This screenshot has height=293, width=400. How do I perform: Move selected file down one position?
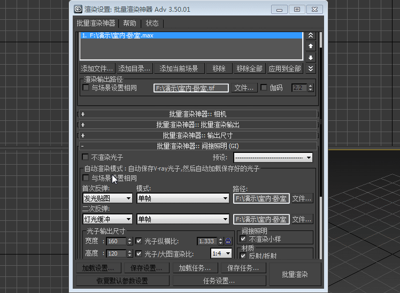311,58
